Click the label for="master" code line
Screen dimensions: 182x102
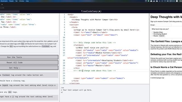(x=93, y=65)
